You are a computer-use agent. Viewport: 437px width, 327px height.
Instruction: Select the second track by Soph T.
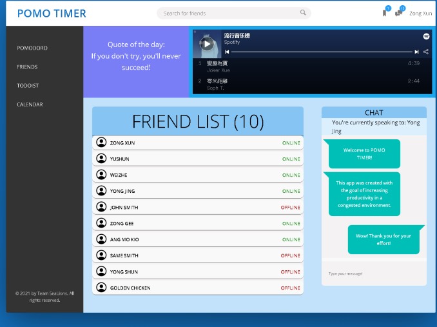pos(312,84)
